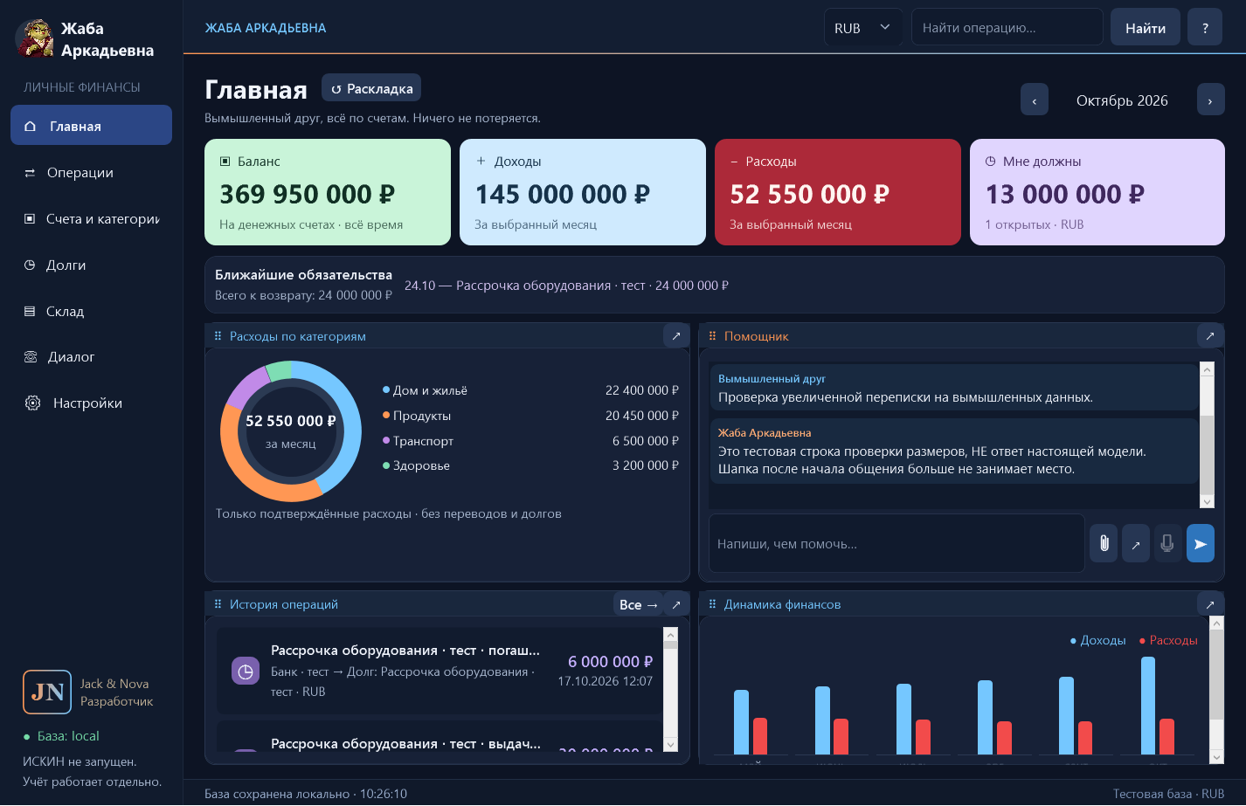
Task: Focus the Напиши, чем помочь input
Action: [x=896, y=543]
